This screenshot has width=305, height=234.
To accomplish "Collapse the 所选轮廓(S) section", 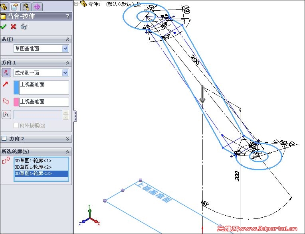I will point(67,151).
